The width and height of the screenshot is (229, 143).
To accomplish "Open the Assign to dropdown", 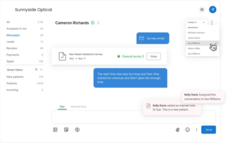I will (x=196, y=22).
